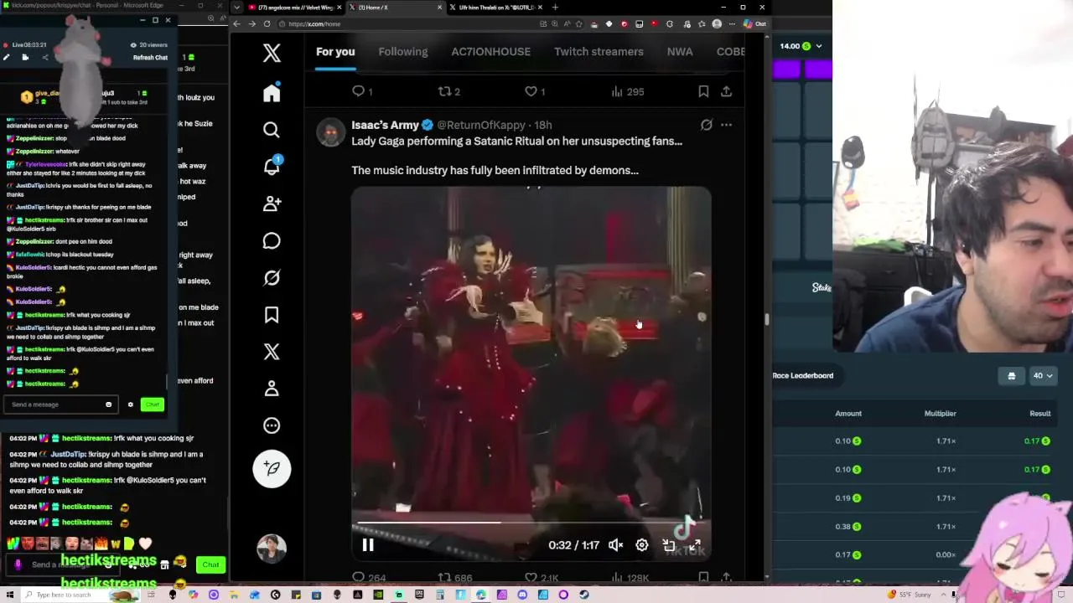Pause the Lady Gaga video

tap(367, 545)
